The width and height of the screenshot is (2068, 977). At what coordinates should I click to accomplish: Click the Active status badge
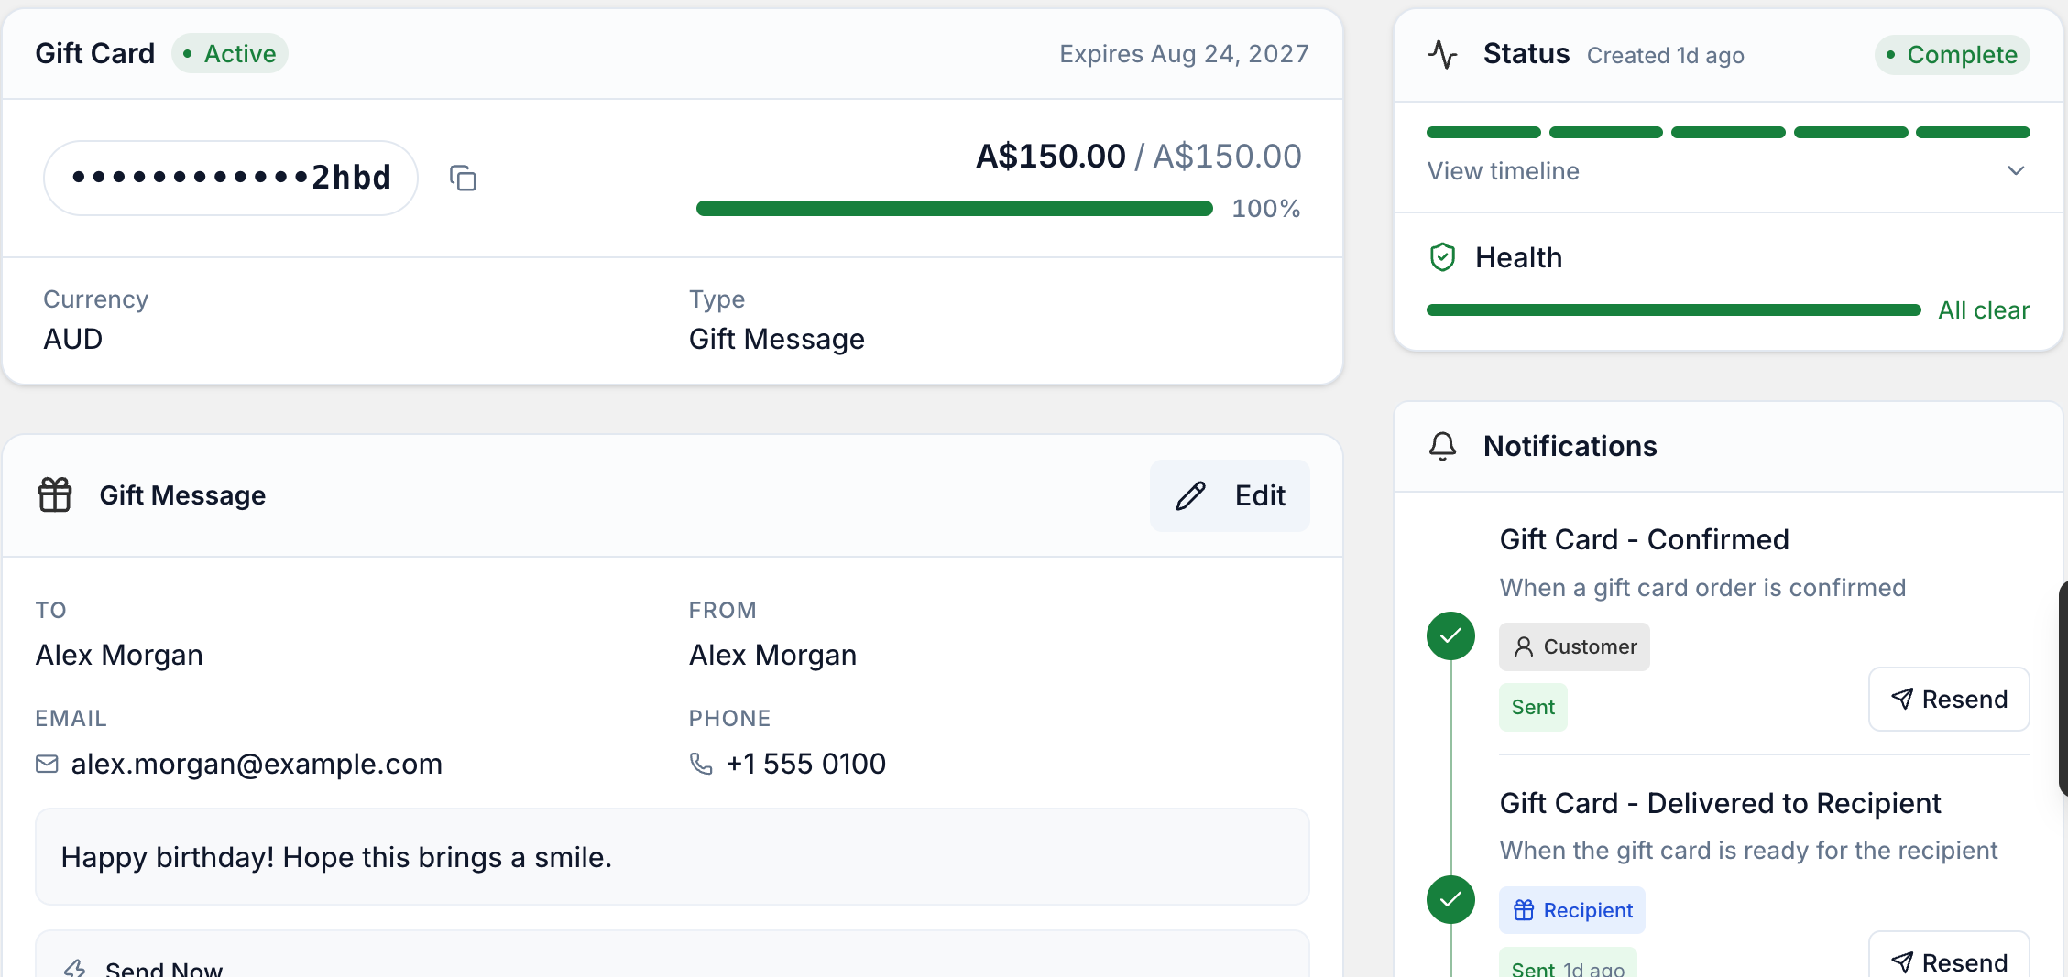[x=230, y=54]
